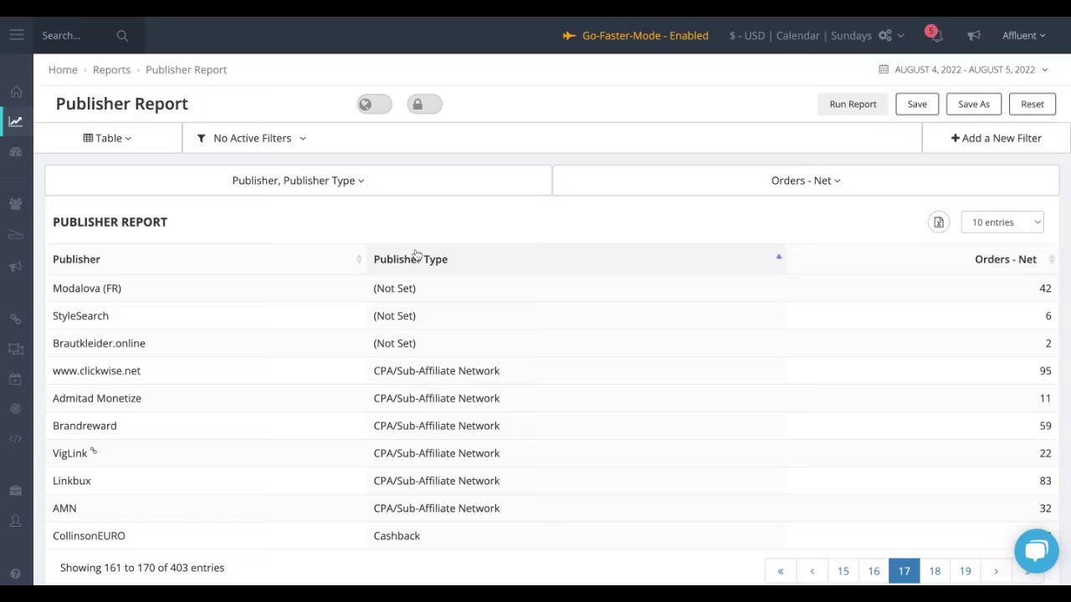Select Brautkleider.online publisher
Viewport: 1071px width, 602px height.
[99, 344]
